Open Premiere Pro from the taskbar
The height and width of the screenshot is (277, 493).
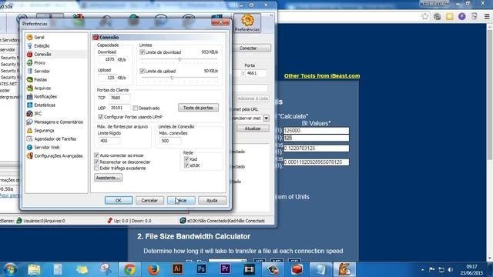tap(225, 269)
